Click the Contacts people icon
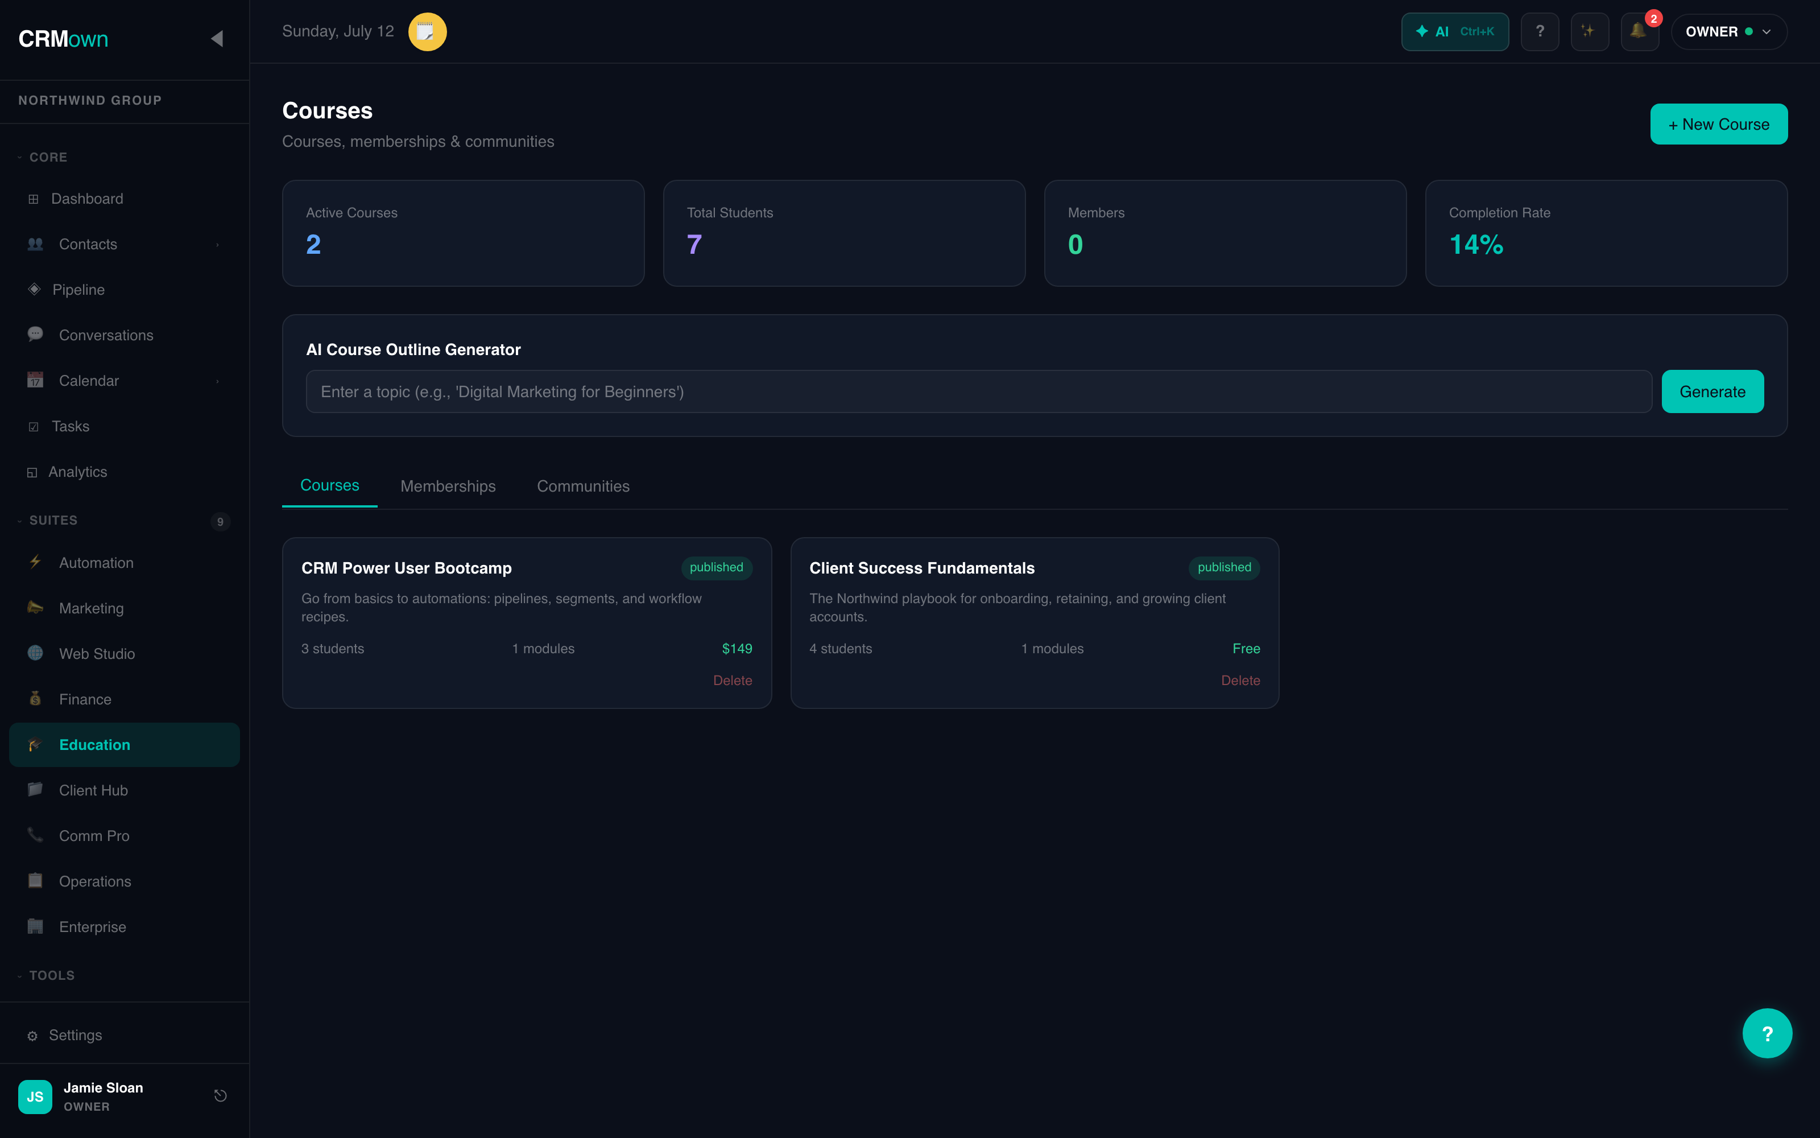This screenshot has width=1820, height=1138. (35, 244)
